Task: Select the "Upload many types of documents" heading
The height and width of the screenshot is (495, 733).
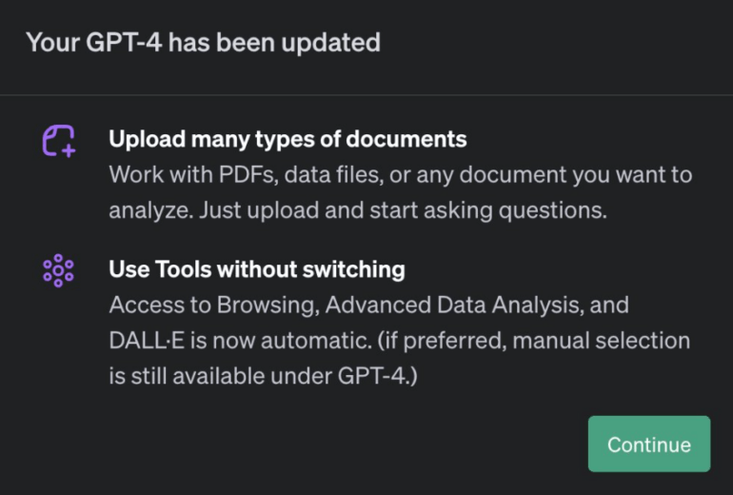Action: point(287,140)
